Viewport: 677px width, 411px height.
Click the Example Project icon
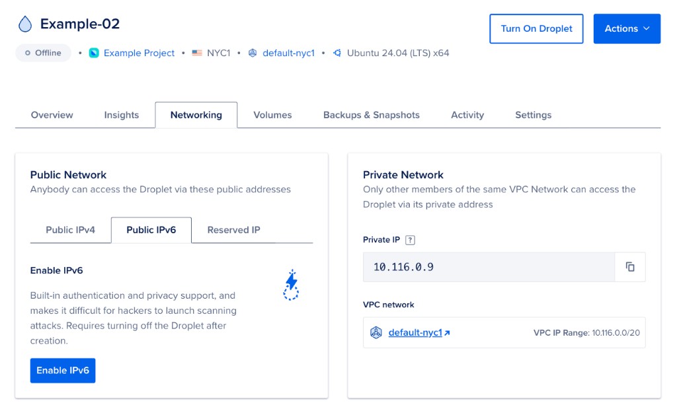(x=94, y=53)
